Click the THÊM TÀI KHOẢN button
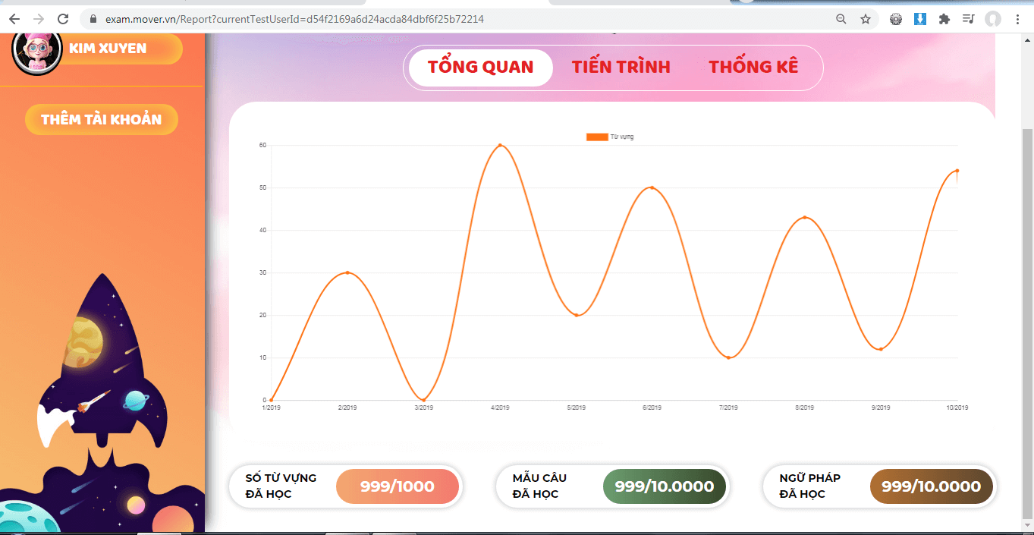 (x=102, y=119)
